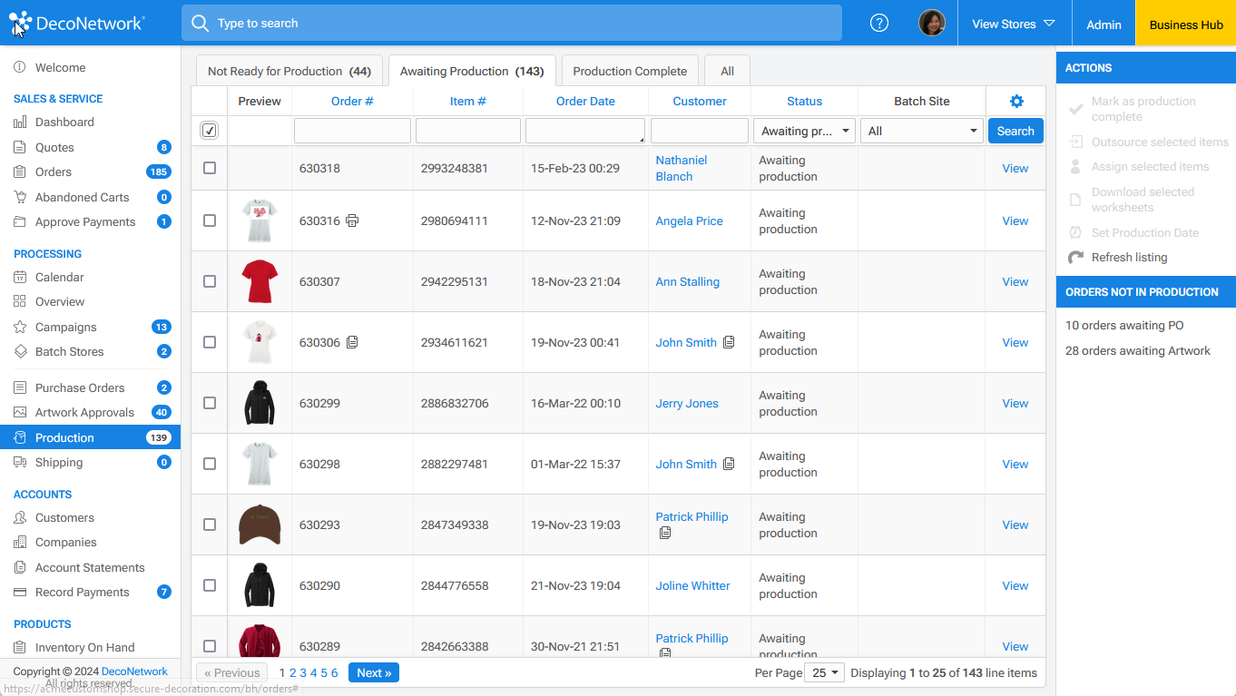This screenshot has height=696, width=1236.
Task: Open the Admin menu
Action: coord(1103,23)
